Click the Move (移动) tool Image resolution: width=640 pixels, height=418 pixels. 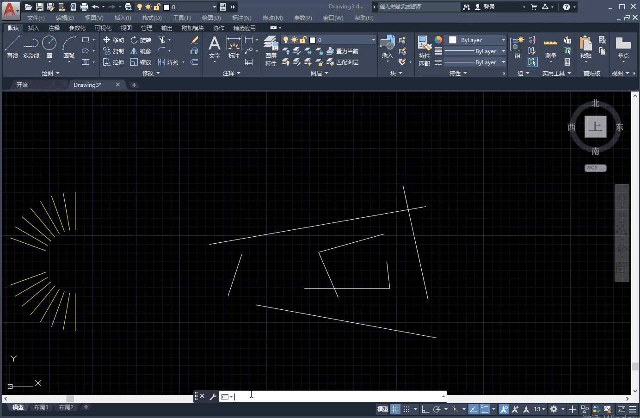113,40
